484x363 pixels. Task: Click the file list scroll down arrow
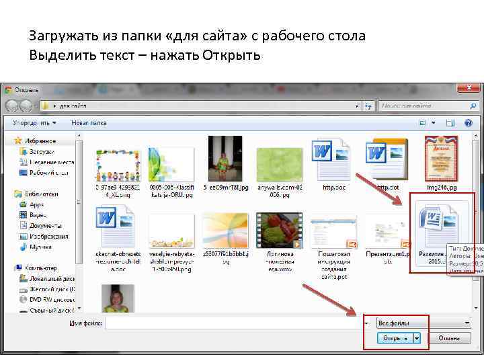[476, 309]
